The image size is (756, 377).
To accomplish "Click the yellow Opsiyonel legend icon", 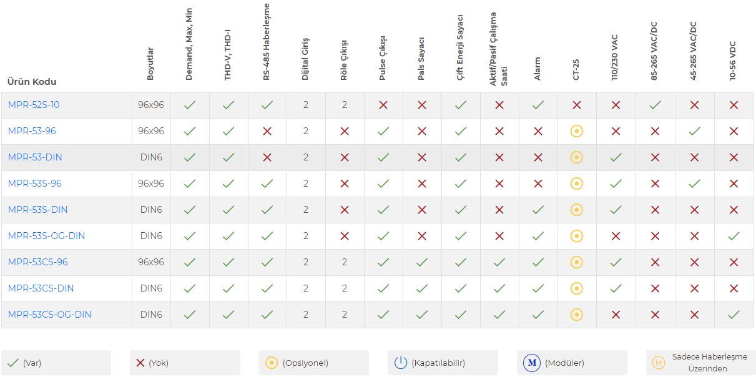I will [272, 363].
